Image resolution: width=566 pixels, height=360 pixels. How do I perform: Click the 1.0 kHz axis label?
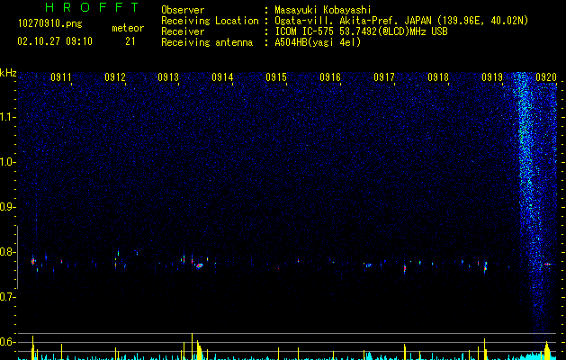tap(8, 162)
